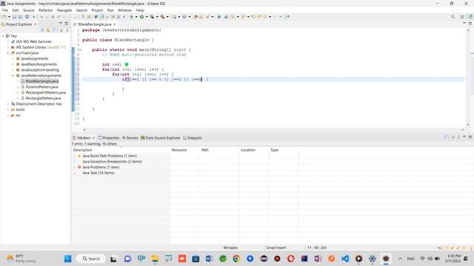Image resolution: width=474 pixels, height=266 pixels.
Task: Open File Explorer from the taskbar
Action: tap(155, 259)
